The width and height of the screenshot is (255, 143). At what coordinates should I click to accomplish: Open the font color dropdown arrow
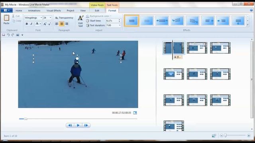(41, 24)
